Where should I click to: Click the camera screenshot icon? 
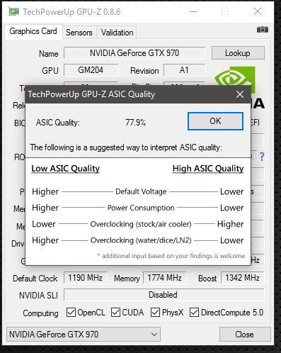(x=263, y=30)
